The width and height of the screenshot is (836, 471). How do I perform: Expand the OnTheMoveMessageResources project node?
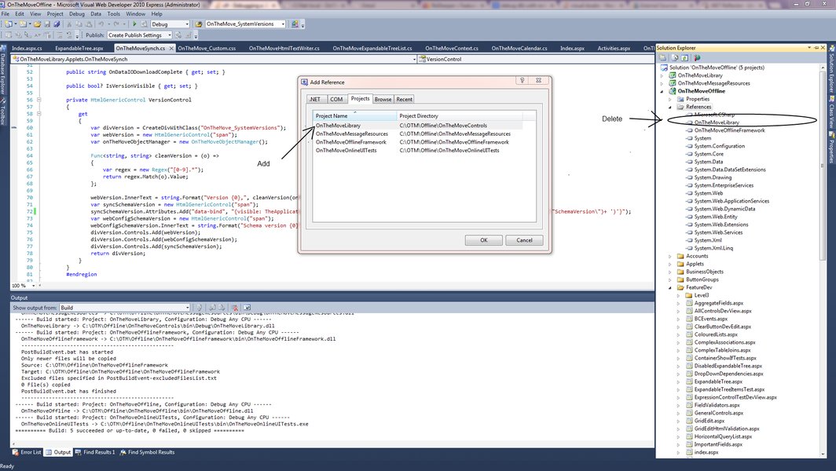point(662,84)
